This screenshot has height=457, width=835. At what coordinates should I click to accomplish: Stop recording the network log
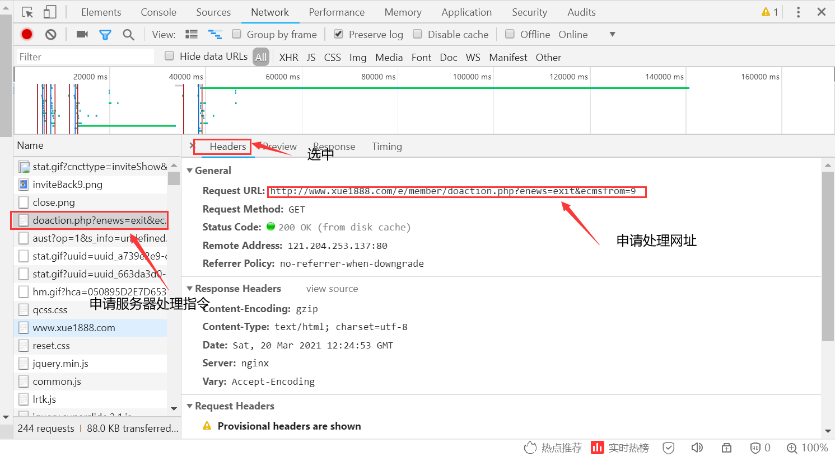(27, 34)
